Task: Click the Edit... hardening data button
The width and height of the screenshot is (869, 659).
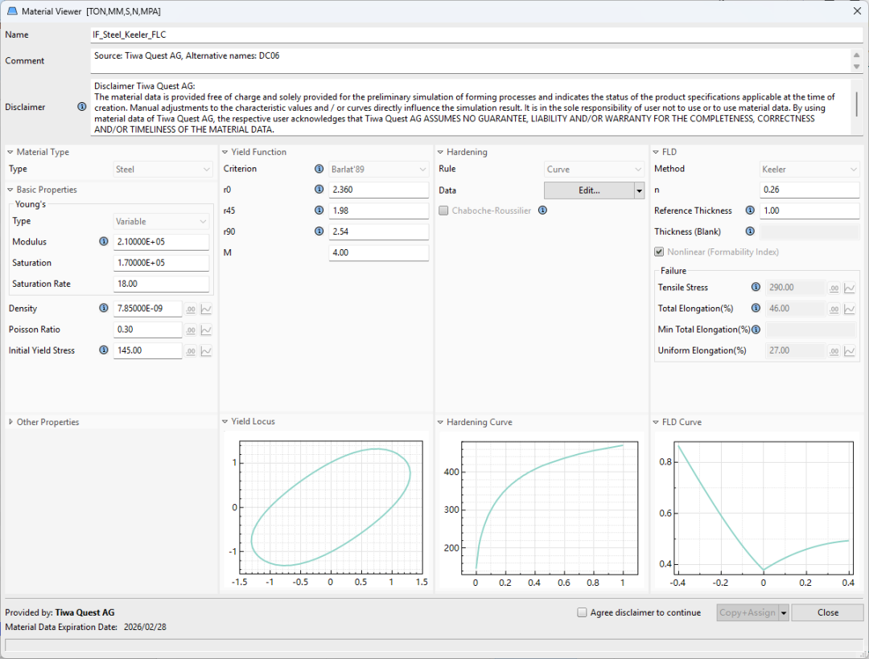Action: click(589, 190)
